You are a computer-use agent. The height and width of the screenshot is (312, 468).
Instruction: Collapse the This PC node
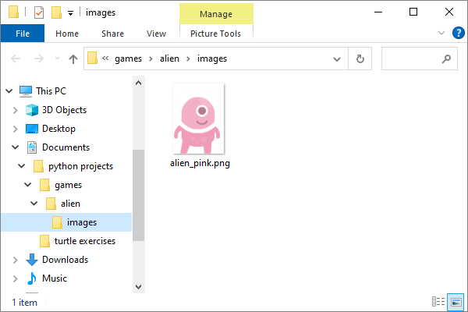point(9,90)
